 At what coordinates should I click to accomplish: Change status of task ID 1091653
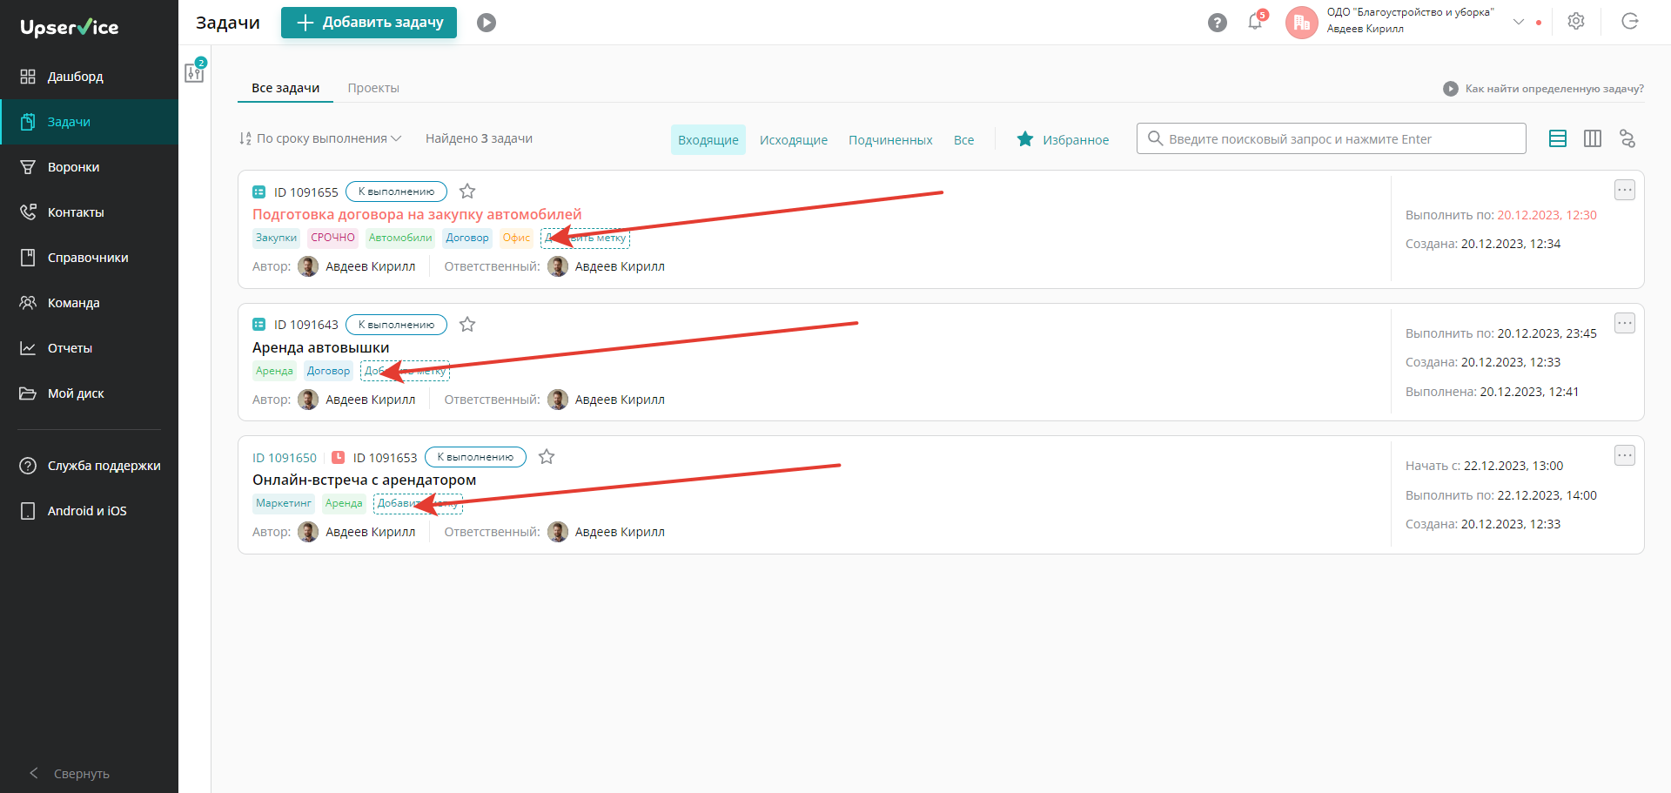coord(475,457)
